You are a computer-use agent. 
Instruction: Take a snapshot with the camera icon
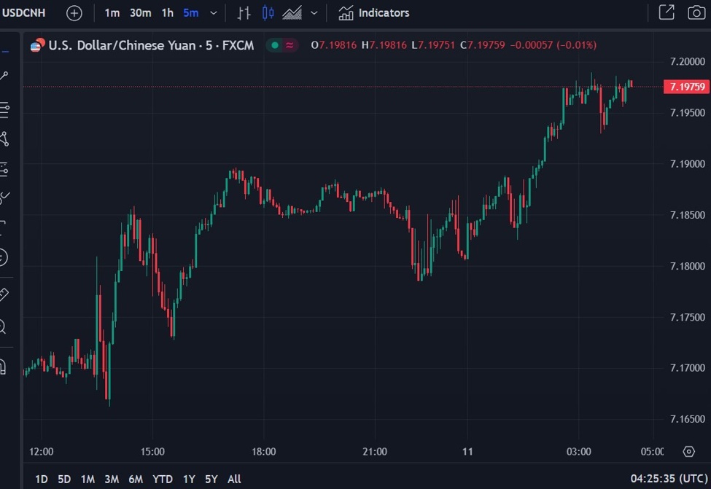tap(695, 12)
